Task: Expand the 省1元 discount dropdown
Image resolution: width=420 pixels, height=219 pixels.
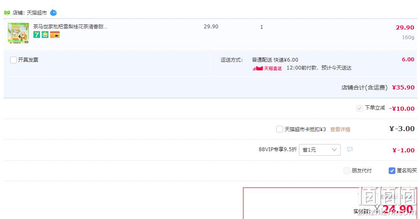Action: (319, 150)
